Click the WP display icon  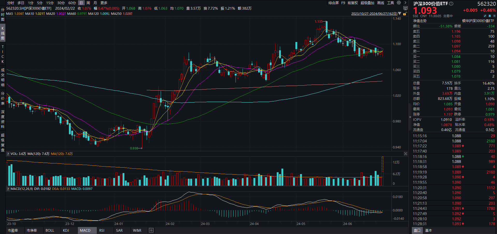point(405,8)
